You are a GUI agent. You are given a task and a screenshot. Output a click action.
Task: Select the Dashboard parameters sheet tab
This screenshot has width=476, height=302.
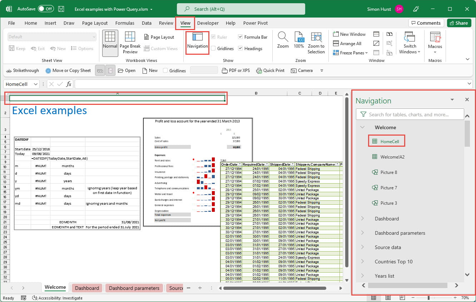point(134,288)
